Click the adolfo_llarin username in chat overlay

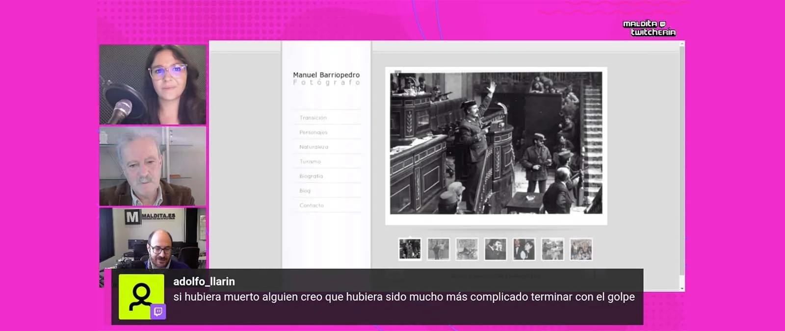coord(204,281)
